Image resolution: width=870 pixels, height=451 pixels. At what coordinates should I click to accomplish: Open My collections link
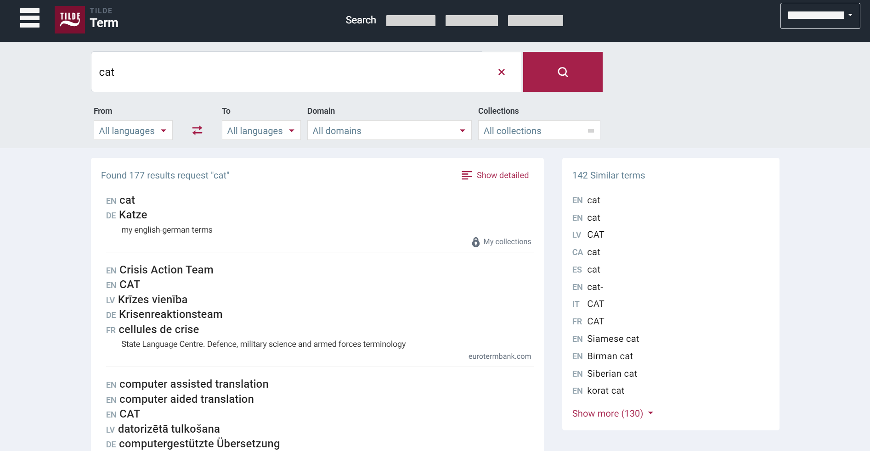tap(507, 242)
